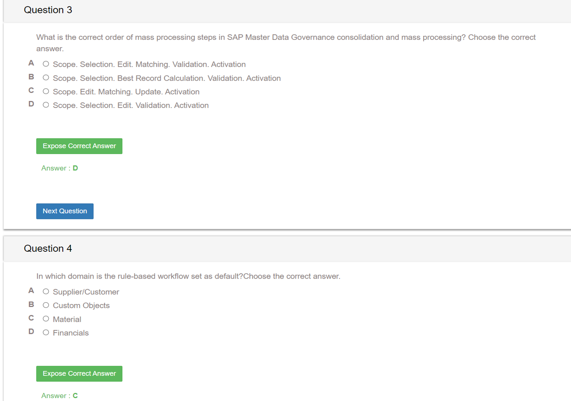This screenshot has width=571, height=401.
Task: Click the revealed Answer : D text
Action: pyautogui.click(x=59, y=168)
